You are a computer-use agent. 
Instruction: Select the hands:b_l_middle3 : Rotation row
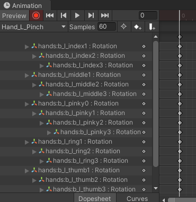click(76, 94)
